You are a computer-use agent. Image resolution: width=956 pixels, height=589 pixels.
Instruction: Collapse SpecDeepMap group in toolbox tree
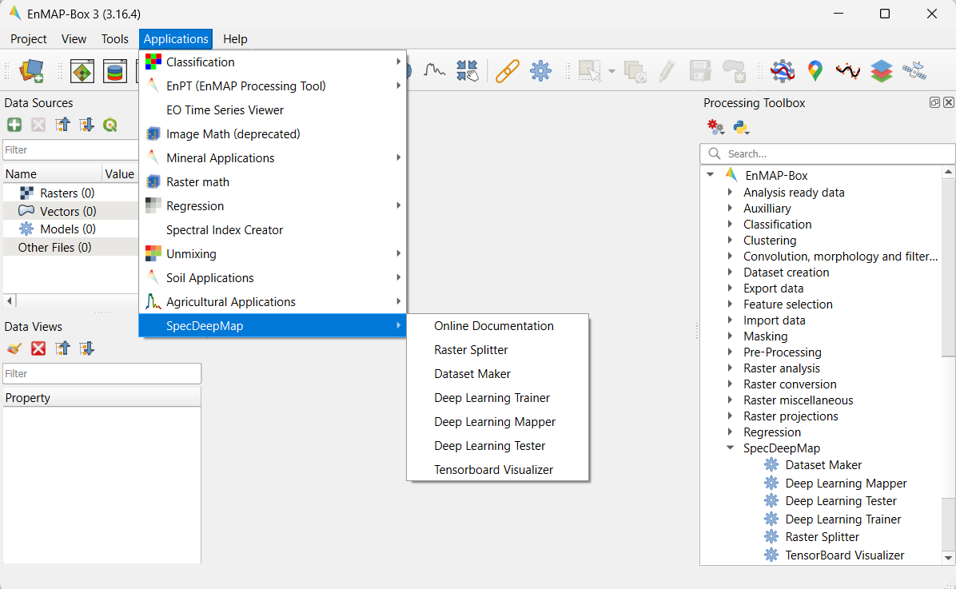click(730, 448)
